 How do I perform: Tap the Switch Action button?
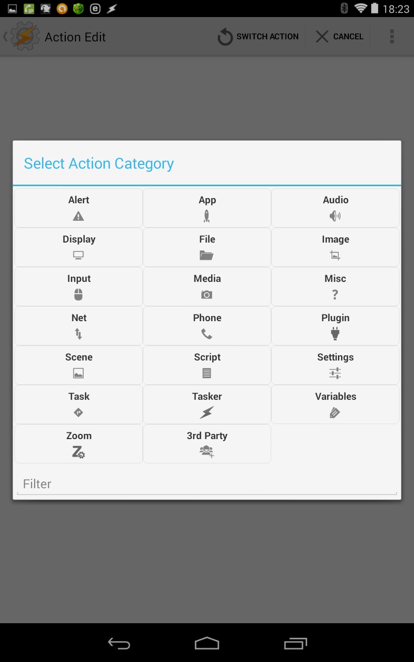coord(258,37)
